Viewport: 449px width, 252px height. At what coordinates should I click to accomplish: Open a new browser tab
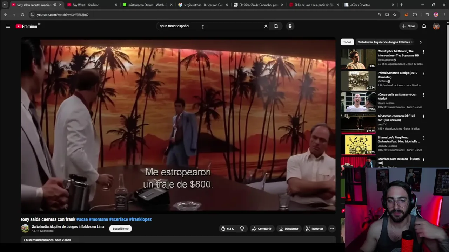click(401, 5)
